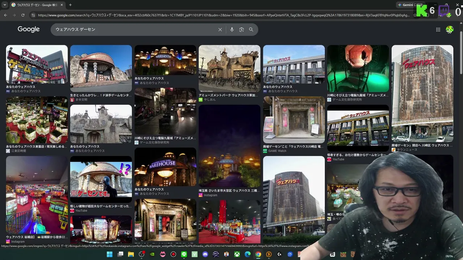Open link あなたのウェアハウス東雲店 / 雨天楽しめる

click(37, 147)
